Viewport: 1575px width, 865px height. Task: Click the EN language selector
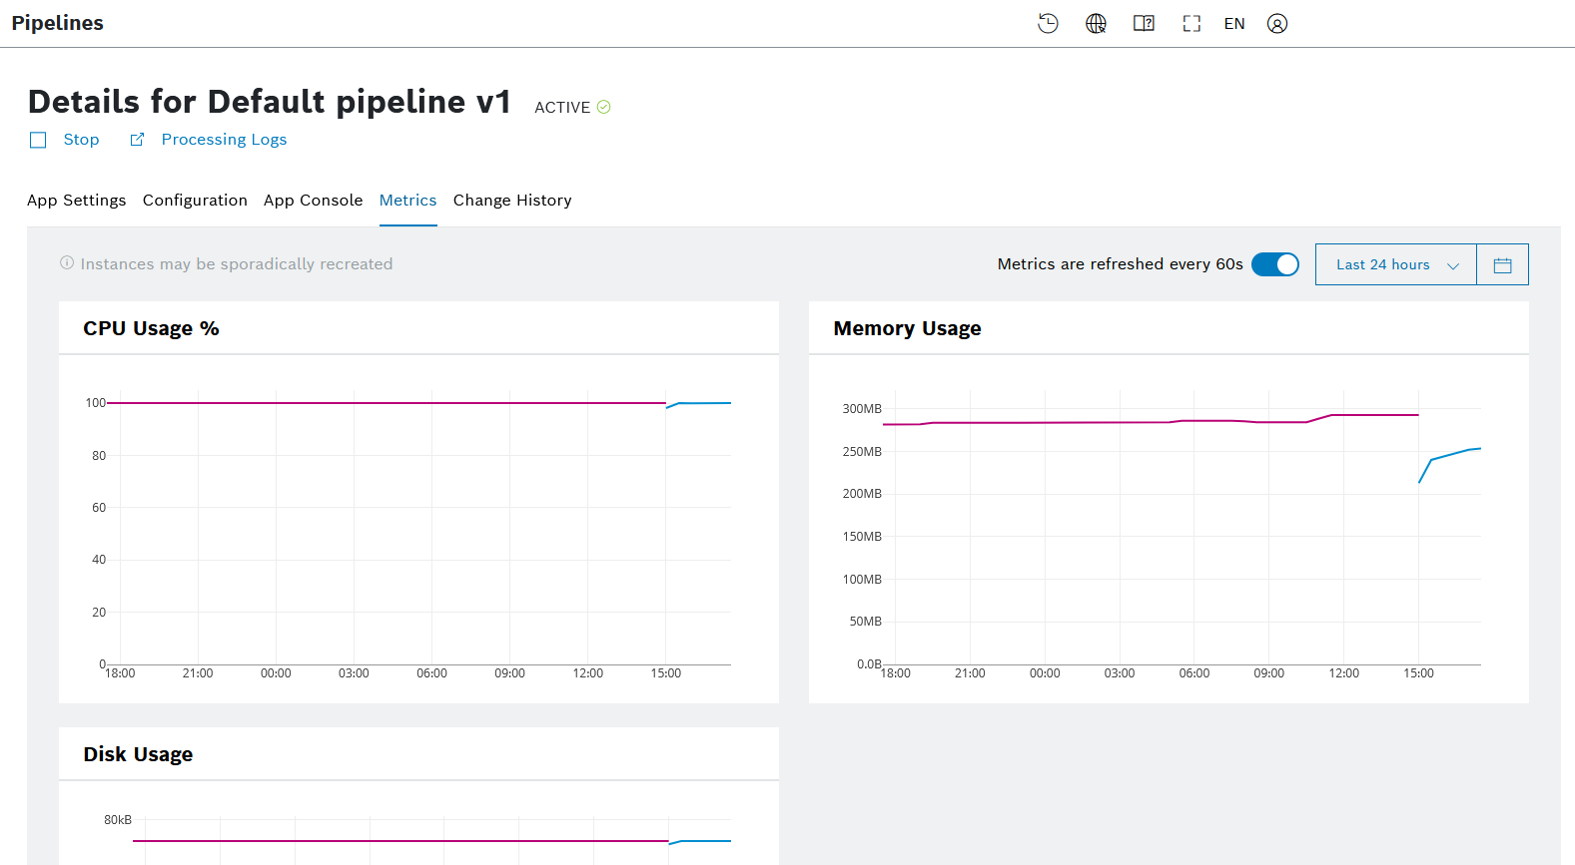click(1234, 24)
